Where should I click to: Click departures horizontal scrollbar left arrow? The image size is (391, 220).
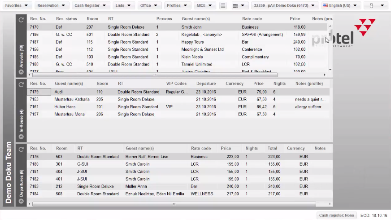click(30, 204)
